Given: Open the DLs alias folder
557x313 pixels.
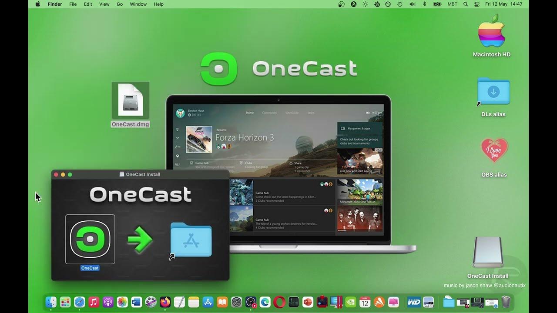Looking at the screenshot, I should [493, 91].
